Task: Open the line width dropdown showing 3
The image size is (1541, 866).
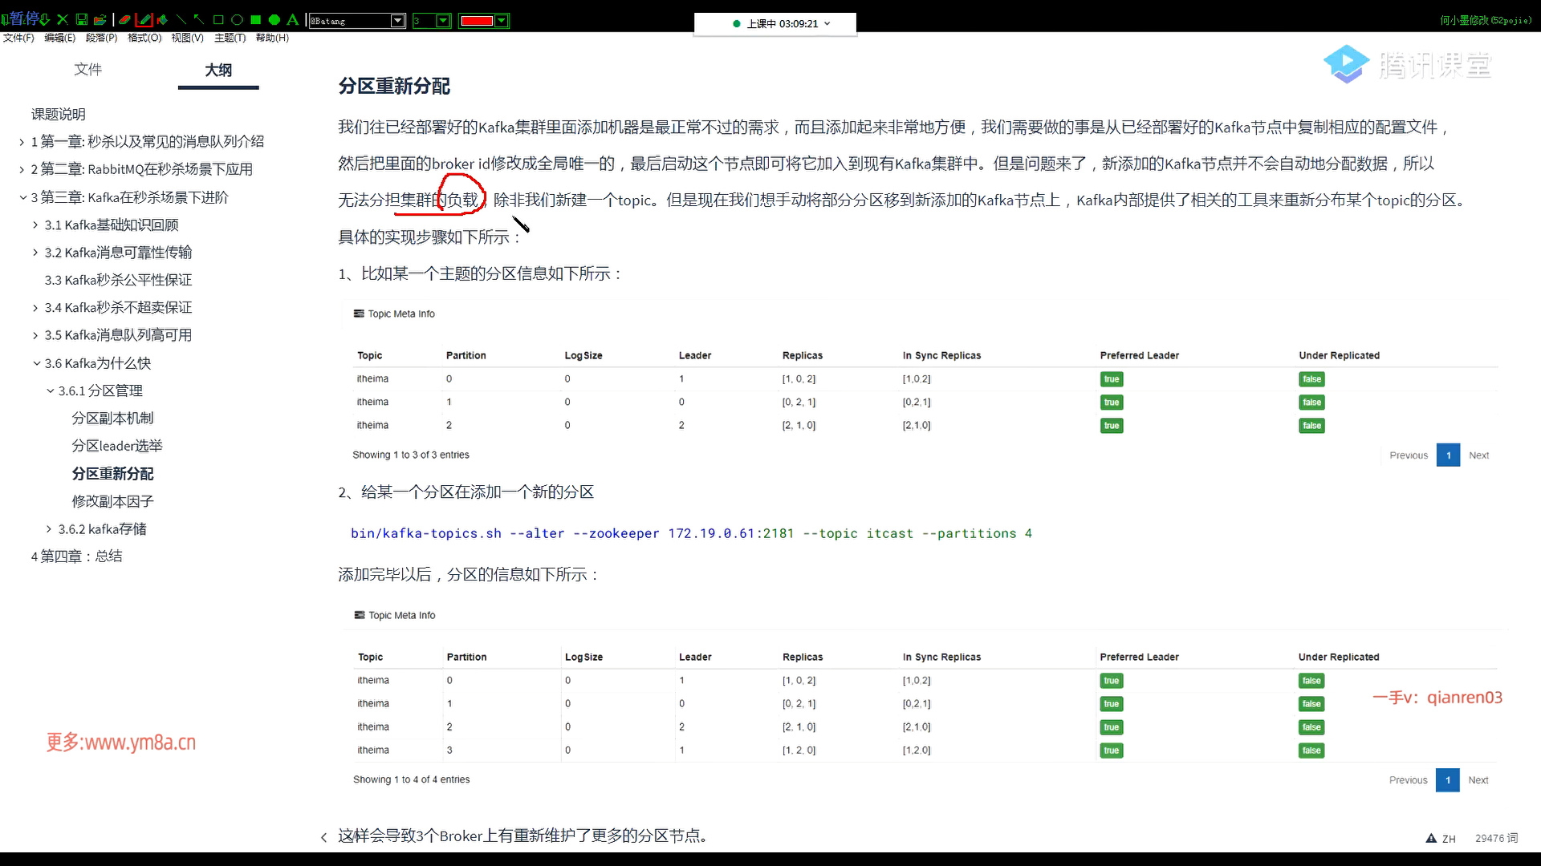Action: coord(442,21)
